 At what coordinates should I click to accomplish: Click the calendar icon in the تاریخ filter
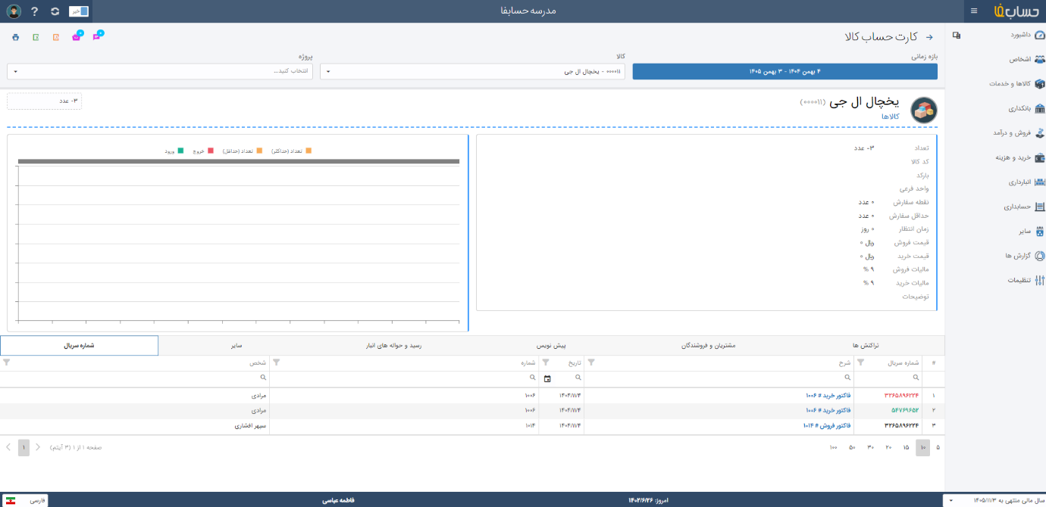click(547, 378)
